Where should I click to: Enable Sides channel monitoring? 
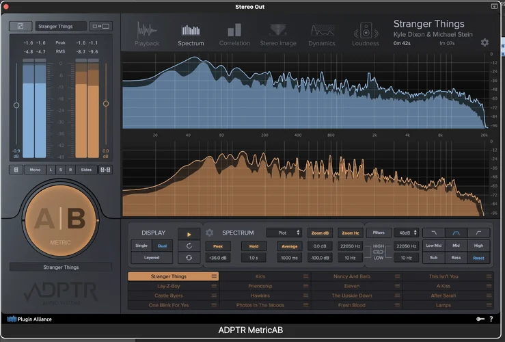point(86,170)
